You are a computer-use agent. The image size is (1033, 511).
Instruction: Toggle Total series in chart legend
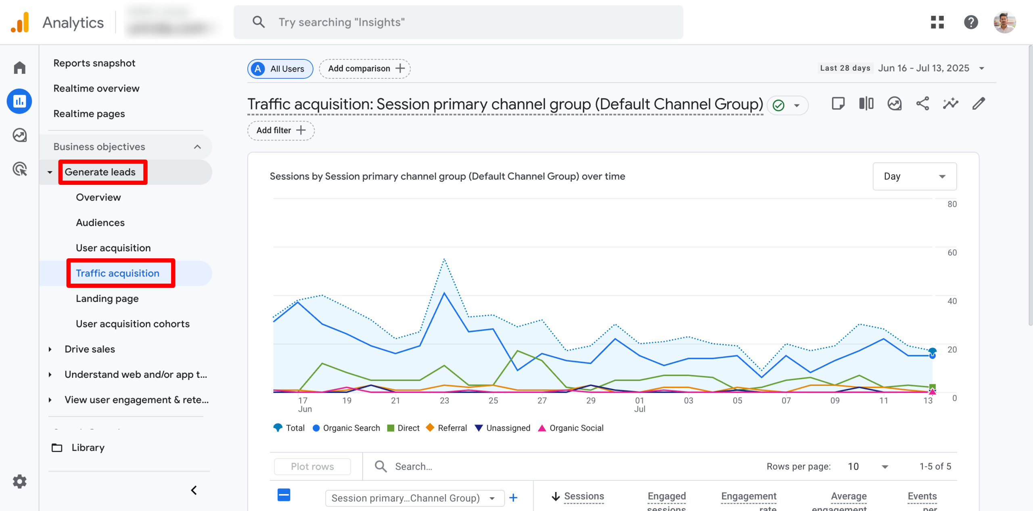[x=289, y=428]
